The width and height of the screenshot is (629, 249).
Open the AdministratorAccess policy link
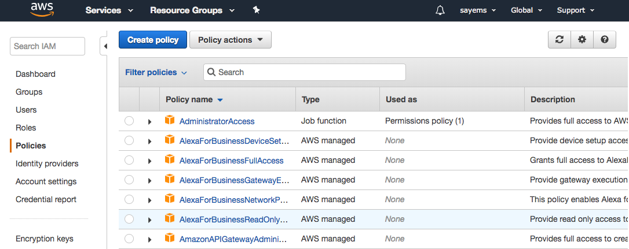pyautogui.click(x=217, y=121)
